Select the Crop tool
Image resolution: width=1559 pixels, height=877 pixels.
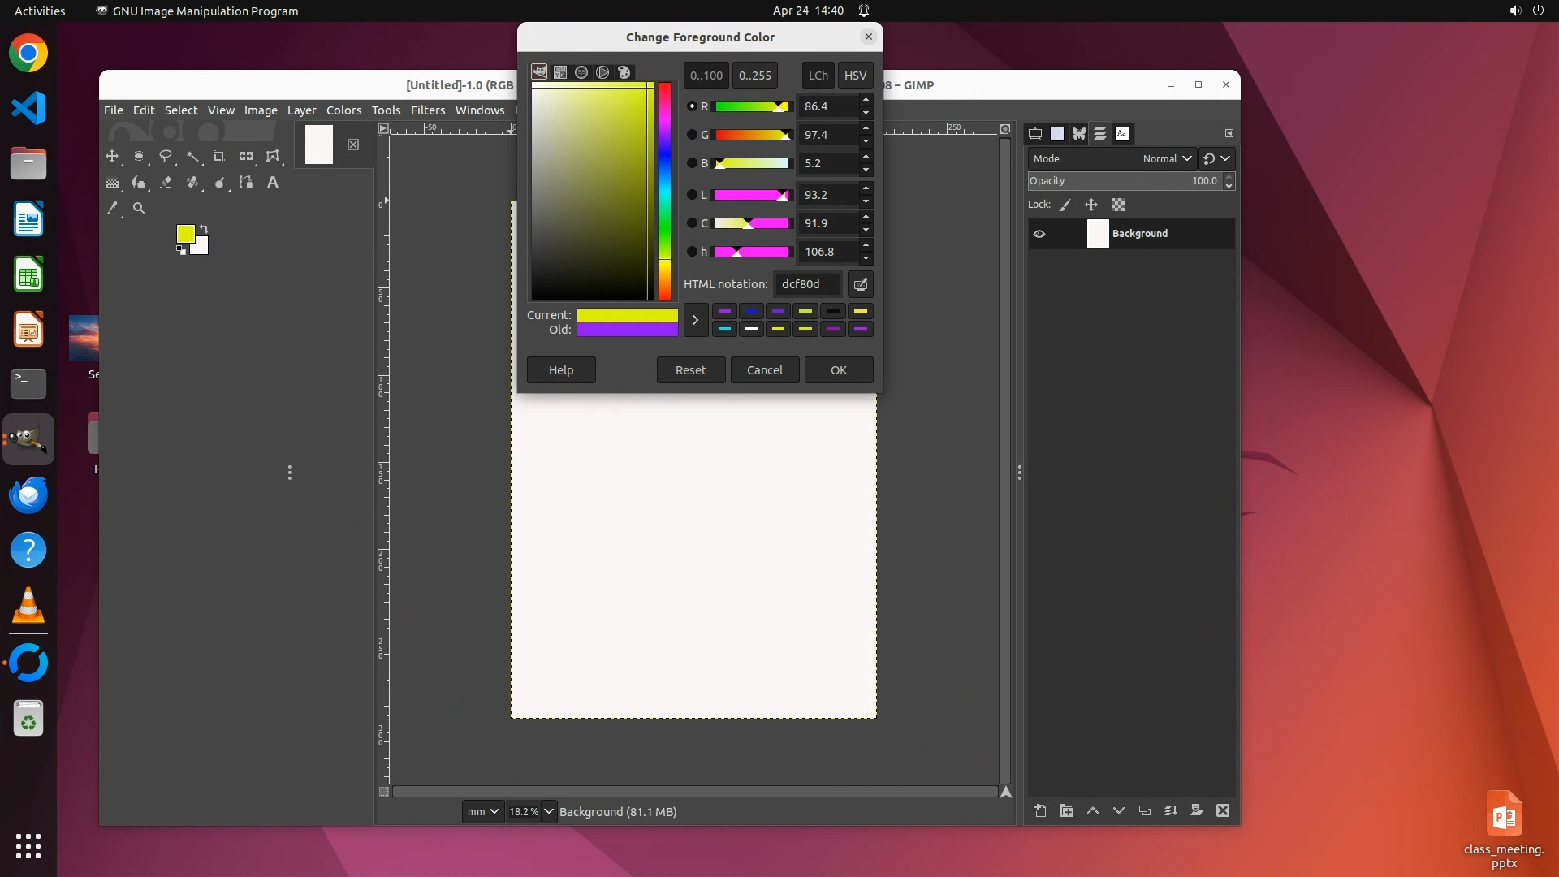click(218, 156)
